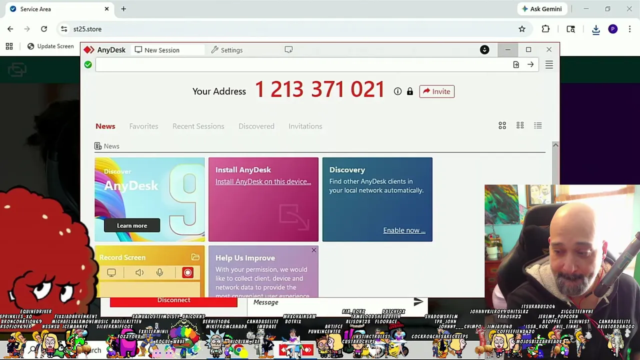Click the address info icon
This screenshot has height=360, width=640.
point(397,91)
